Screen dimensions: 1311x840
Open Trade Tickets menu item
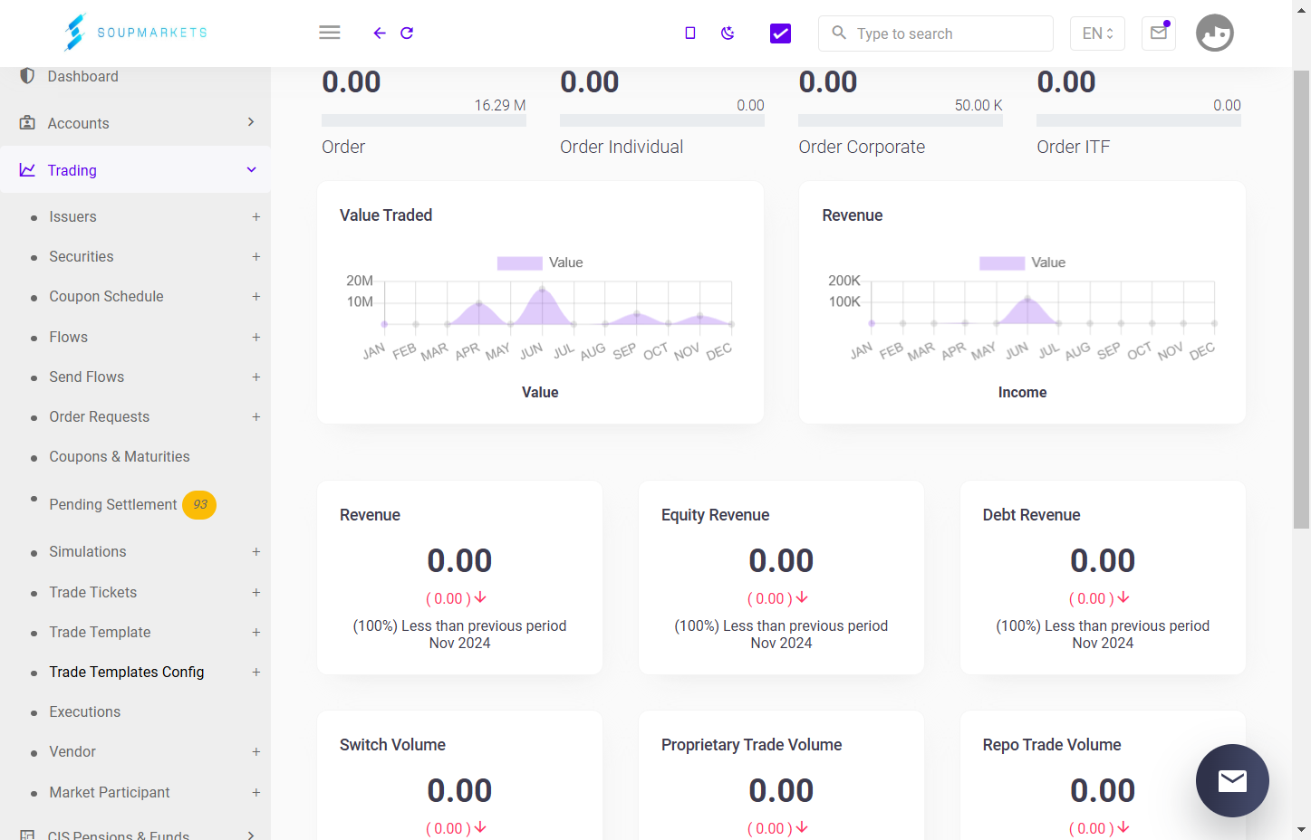92,593
